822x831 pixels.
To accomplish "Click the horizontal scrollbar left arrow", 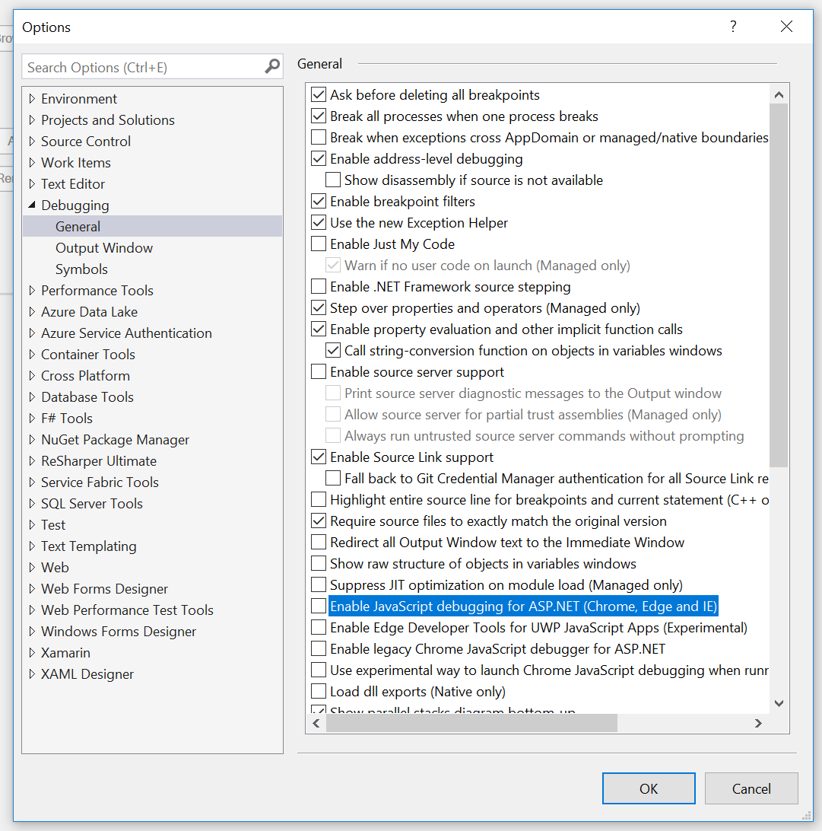I will tap(317, 724).
